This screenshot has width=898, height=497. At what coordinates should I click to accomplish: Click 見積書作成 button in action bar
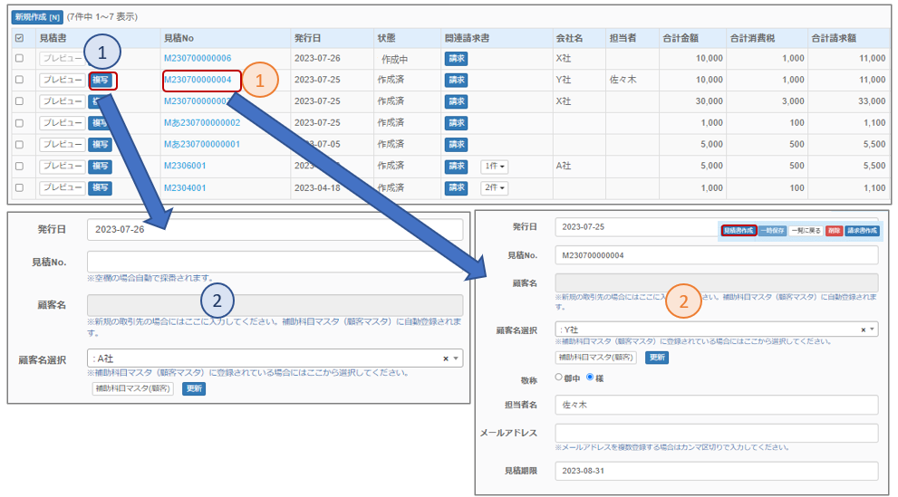pyautogui.click(x=739, y=231)
